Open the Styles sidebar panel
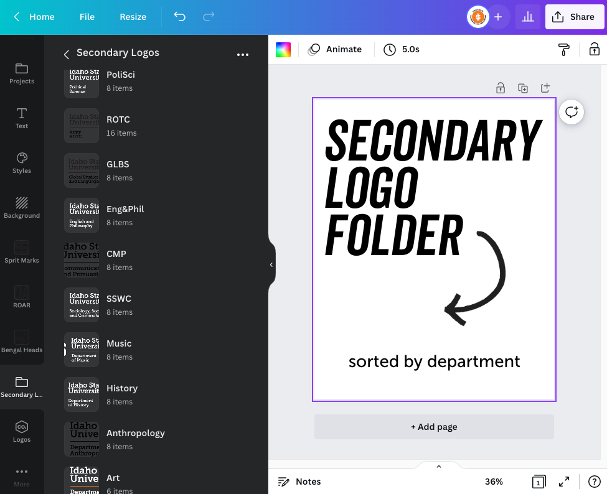This screenshot has width=607, height=494. pos(22,162)
